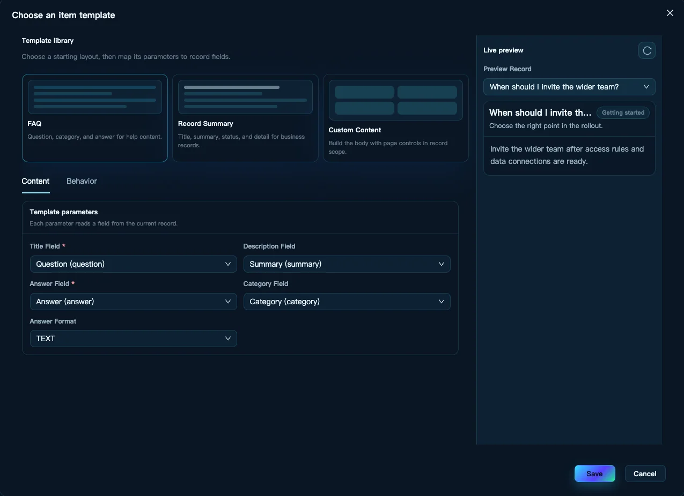Click the Summary field chevron arrow
684x496 pixels.
tap(442, 264)
